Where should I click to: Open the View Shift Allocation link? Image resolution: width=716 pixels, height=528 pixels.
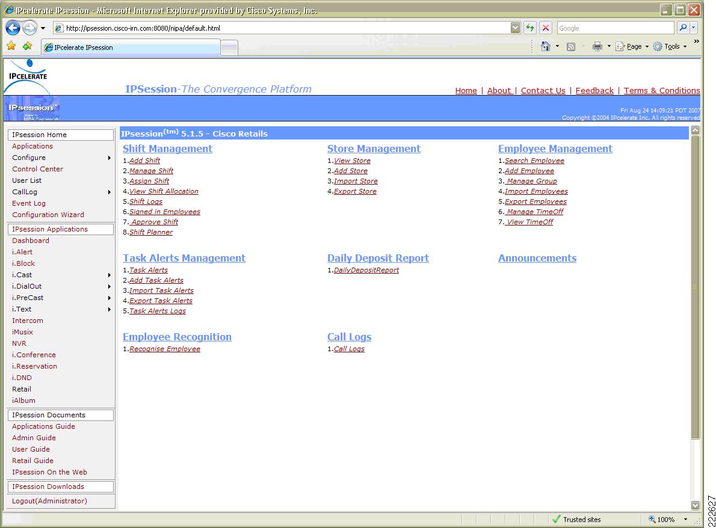click(164, 191)
